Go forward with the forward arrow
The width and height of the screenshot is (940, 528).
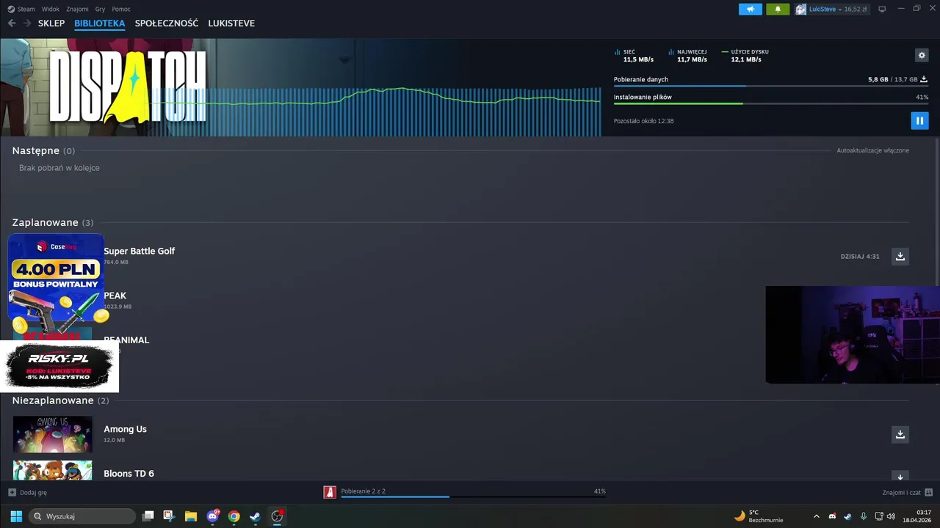26,23
